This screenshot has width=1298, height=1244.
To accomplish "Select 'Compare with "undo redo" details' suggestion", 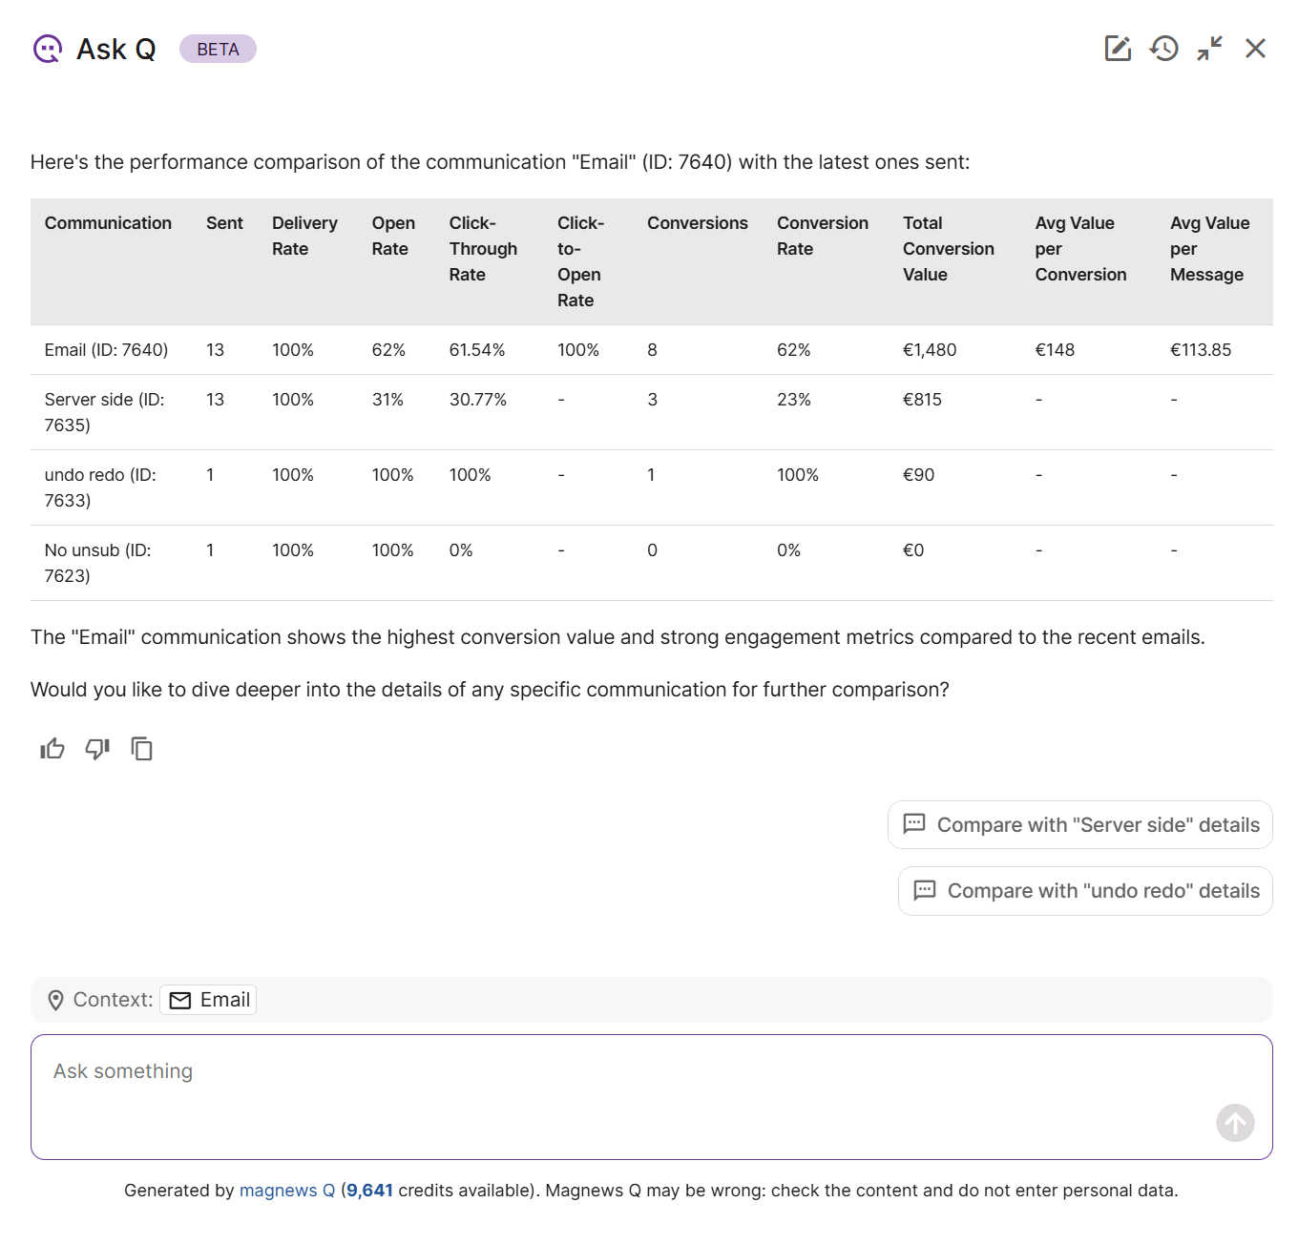I will [1085, 891].
